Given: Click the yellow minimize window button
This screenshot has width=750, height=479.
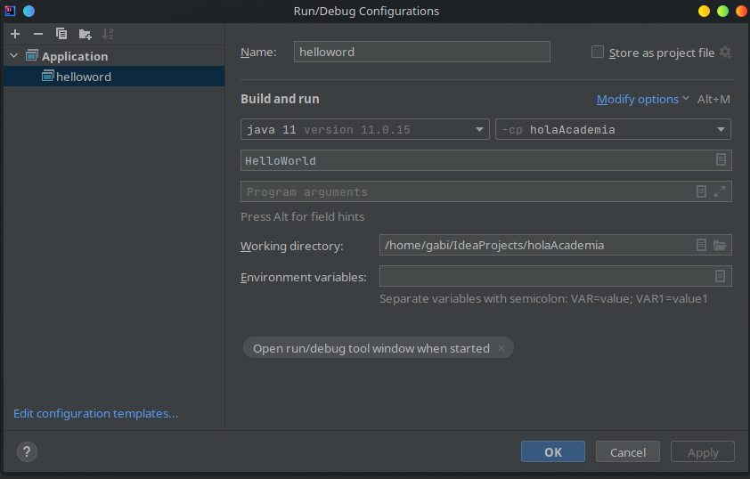Looking at the screenshot, I should pyautogui.click(x=704, y=11).
